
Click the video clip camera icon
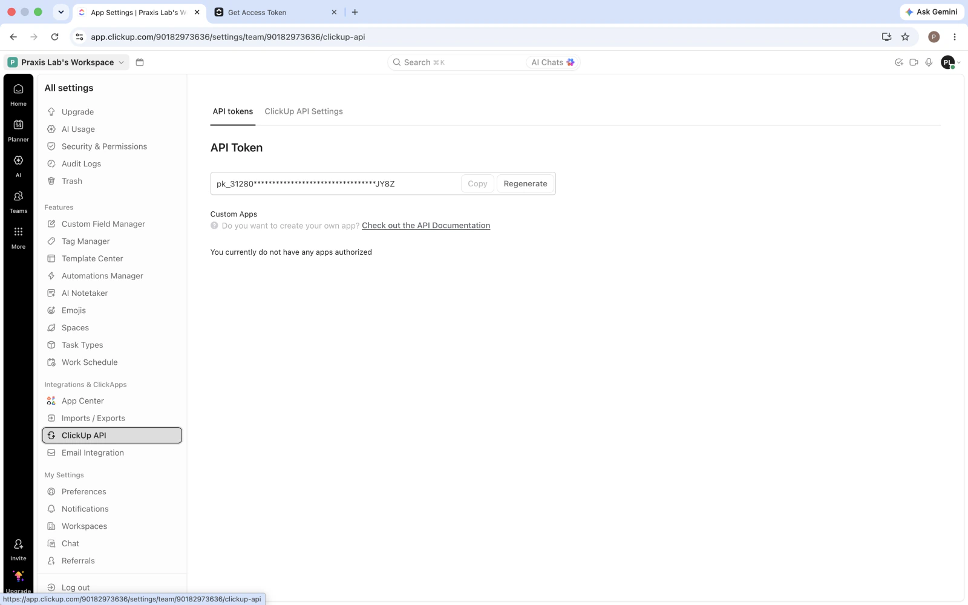tap(914, 62)
